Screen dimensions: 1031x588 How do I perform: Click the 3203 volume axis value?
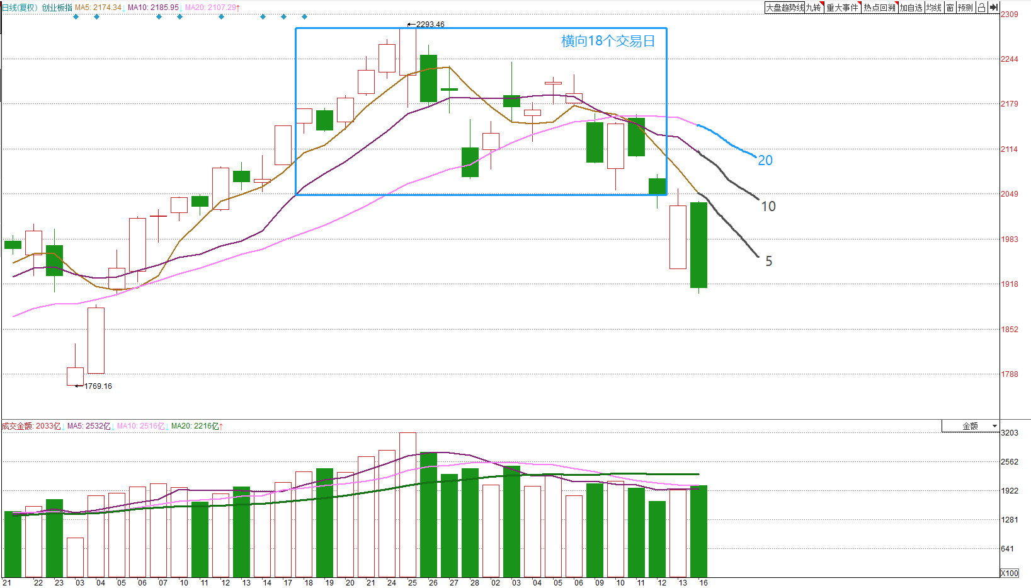(1010, 432)
